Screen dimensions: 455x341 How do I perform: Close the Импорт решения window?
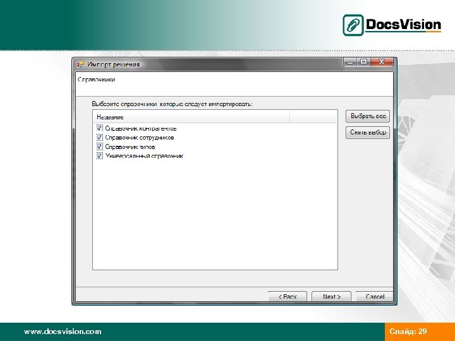point(382,62)
